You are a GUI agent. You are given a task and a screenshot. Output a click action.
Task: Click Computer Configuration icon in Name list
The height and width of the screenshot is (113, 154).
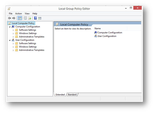pyautogui.click(x=96, y=33)
